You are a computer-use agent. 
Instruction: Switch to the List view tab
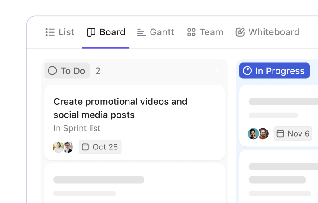point(60,32)
